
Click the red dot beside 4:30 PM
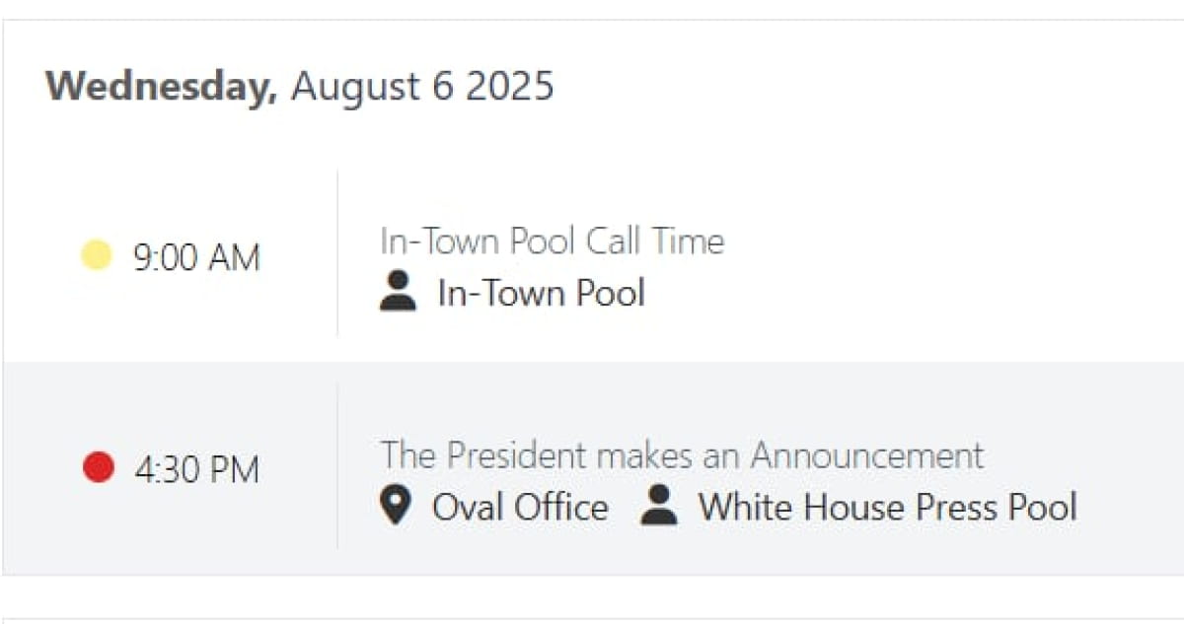(99, 467)
